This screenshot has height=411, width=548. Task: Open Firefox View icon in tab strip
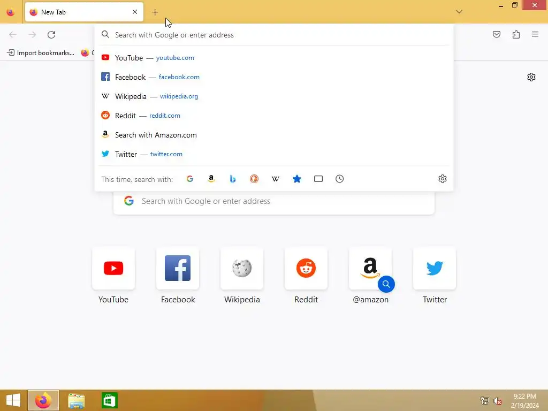(x=11, y=12)
